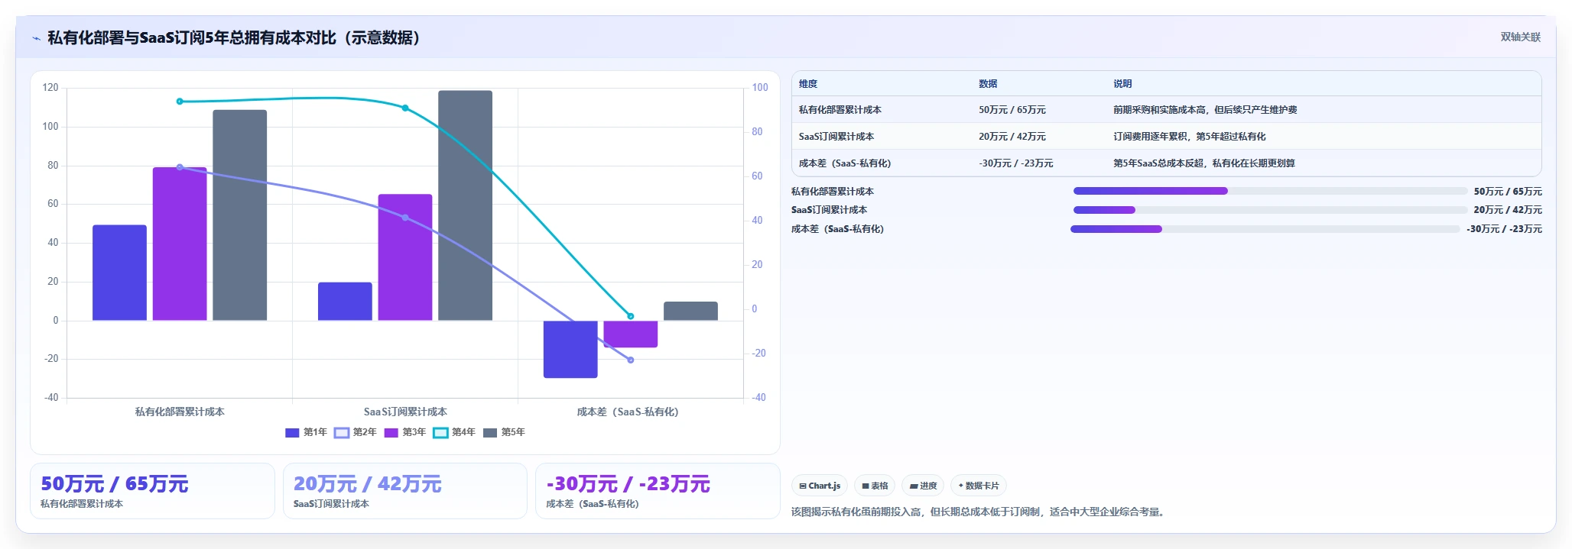This screenshot has height=549, width=1572.
Task: Click the note 第5年SaaS总成本反超，私有化在长期更划算
Action: [1204, 163]
